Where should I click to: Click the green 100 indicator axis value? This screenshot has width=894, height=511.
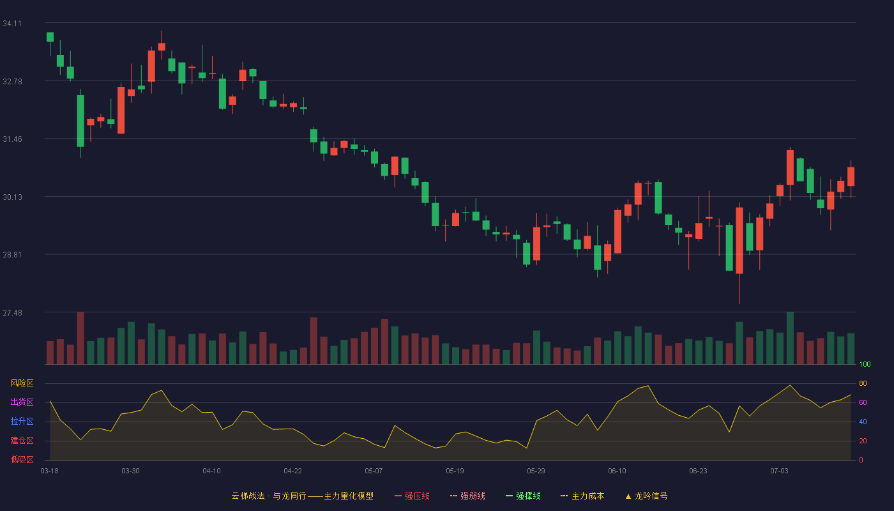[x=865, y=365]
